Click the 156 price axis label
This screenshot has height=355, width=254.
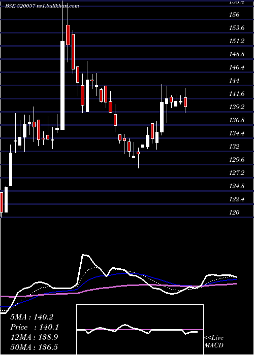click(235, 15)
